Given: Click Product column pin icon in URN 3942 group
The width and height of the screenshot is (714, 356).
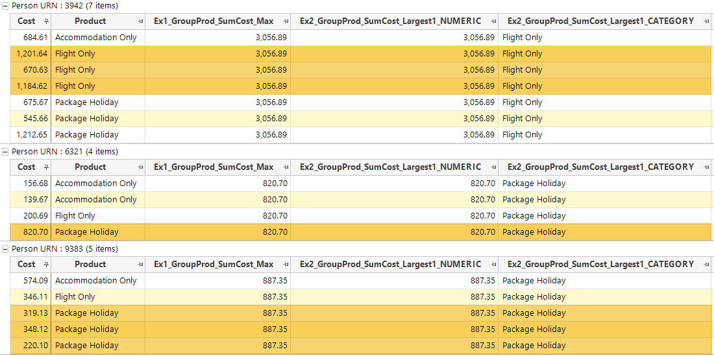Looking at the screenshot, I should tap(140, 21).
